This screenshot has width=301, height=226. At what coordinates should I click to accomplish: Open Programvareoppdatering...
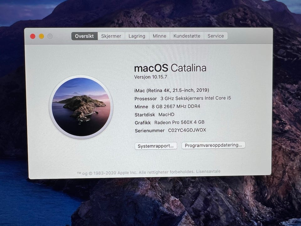point(213,145)
